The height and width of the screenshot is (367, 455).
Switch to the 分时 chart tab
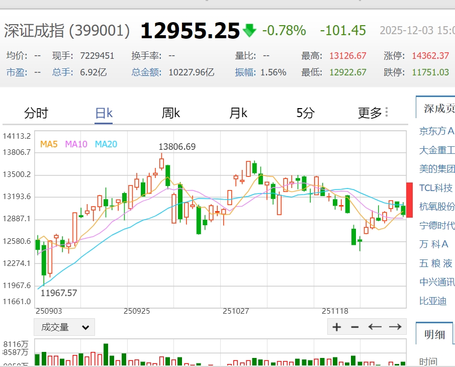click(36, 113)
